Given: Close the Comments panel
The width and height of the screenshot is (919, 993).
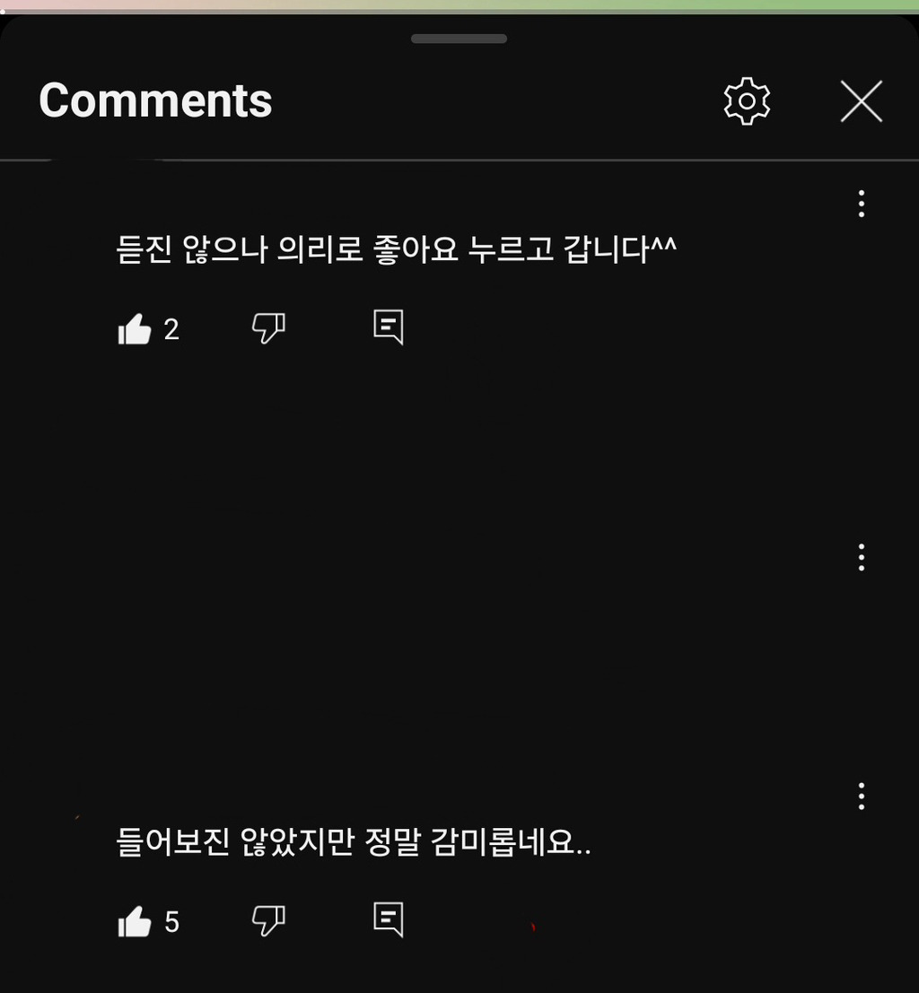Looking at the screenshot, I should point(862,101).
